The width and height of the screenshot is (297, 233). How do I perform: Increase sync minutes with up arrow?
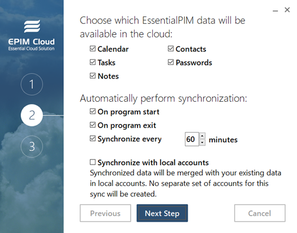point(203,136)
